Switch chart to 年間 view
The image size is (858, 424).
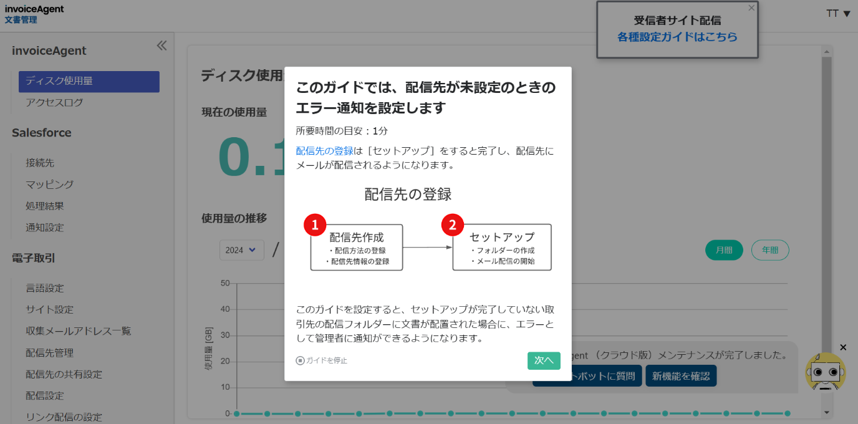pyautogui.click(x=770, y=250)
